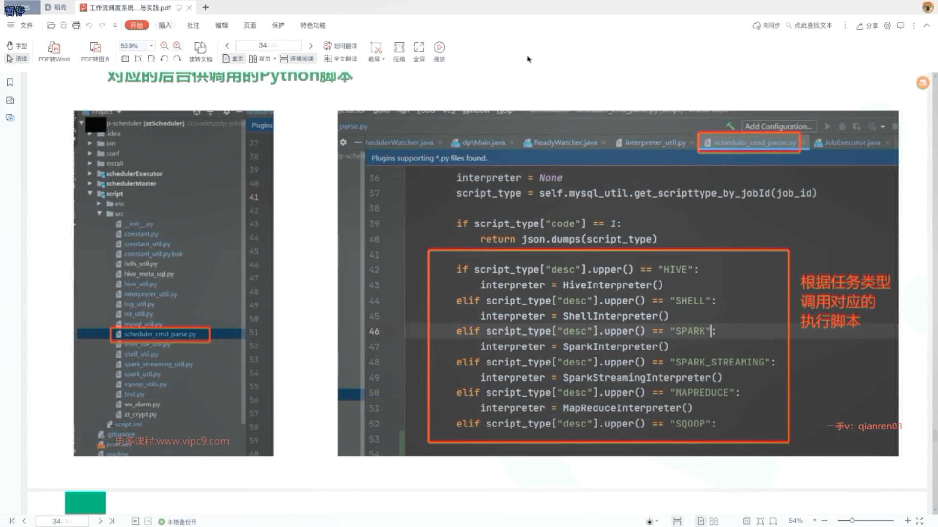This screenshot has width=938, height=527.
Task: Click the PDF转图片 export icon
Action: point(95,48)
